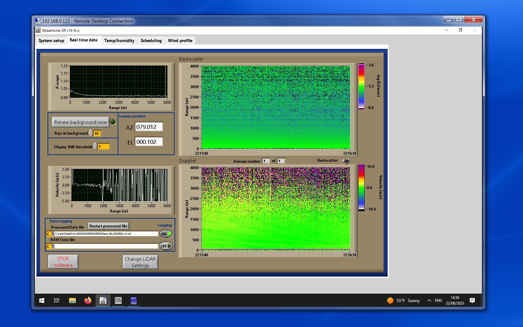
Task: Switch to the Wind profile tab
Action: click(x=180, y=40)
